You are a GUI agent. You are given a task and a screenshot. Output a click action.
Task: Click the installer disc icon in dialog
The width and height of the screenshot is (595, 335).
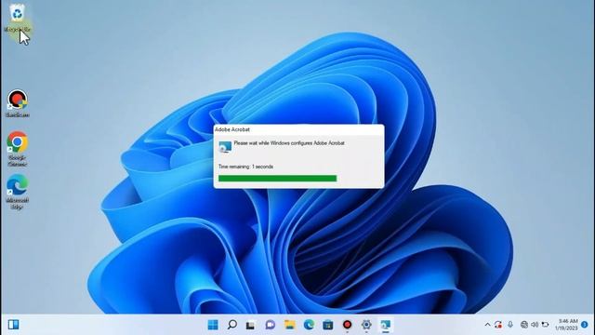pyautogui.click(x=225, y=147)
